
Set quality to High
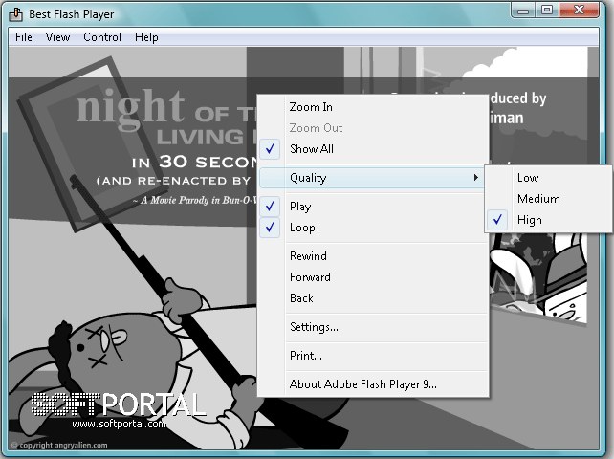(x=548, y=220)
